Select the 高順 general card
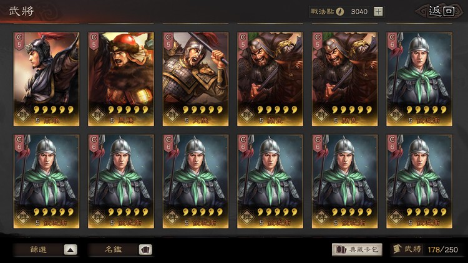 click(x=46, y=79)
